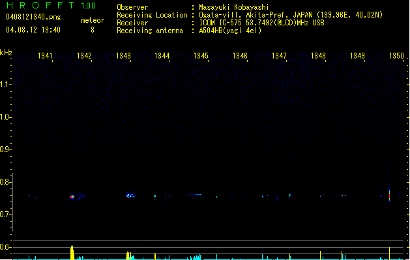Click the Observer label

[132, 7]
